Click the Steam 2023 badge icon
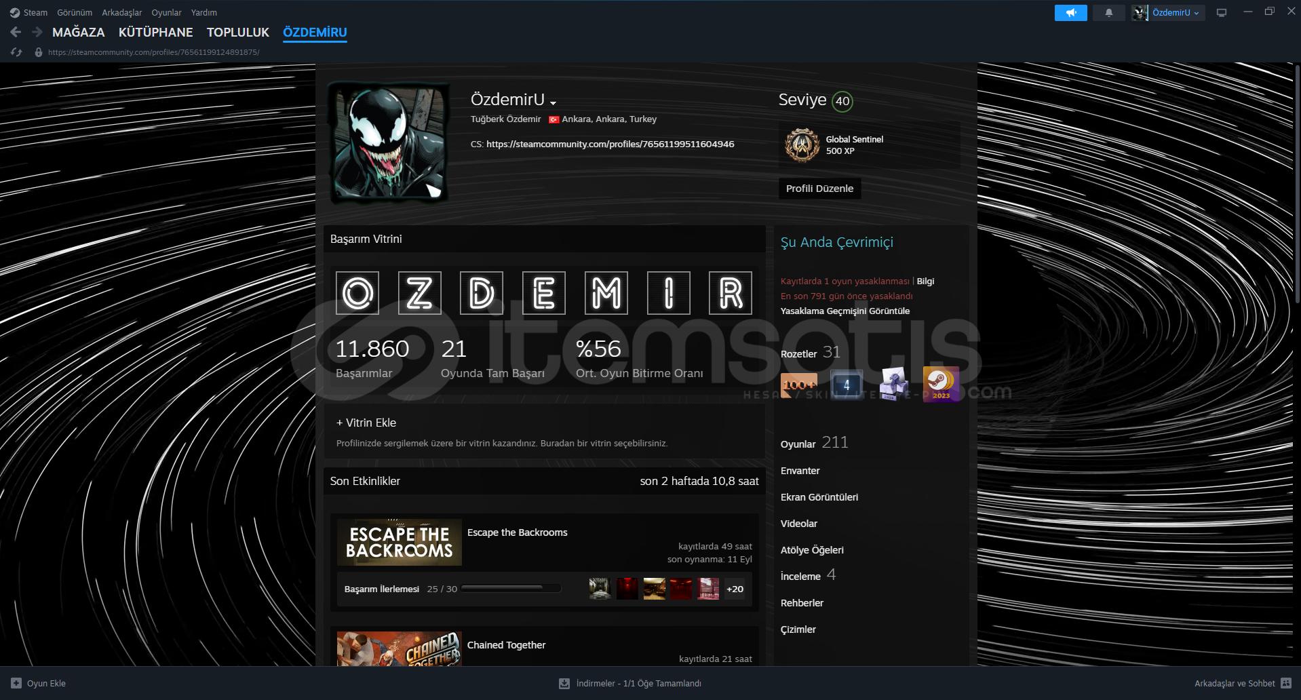The width and height of the screenshot is (1301, 700). click(x=941, y=385)
